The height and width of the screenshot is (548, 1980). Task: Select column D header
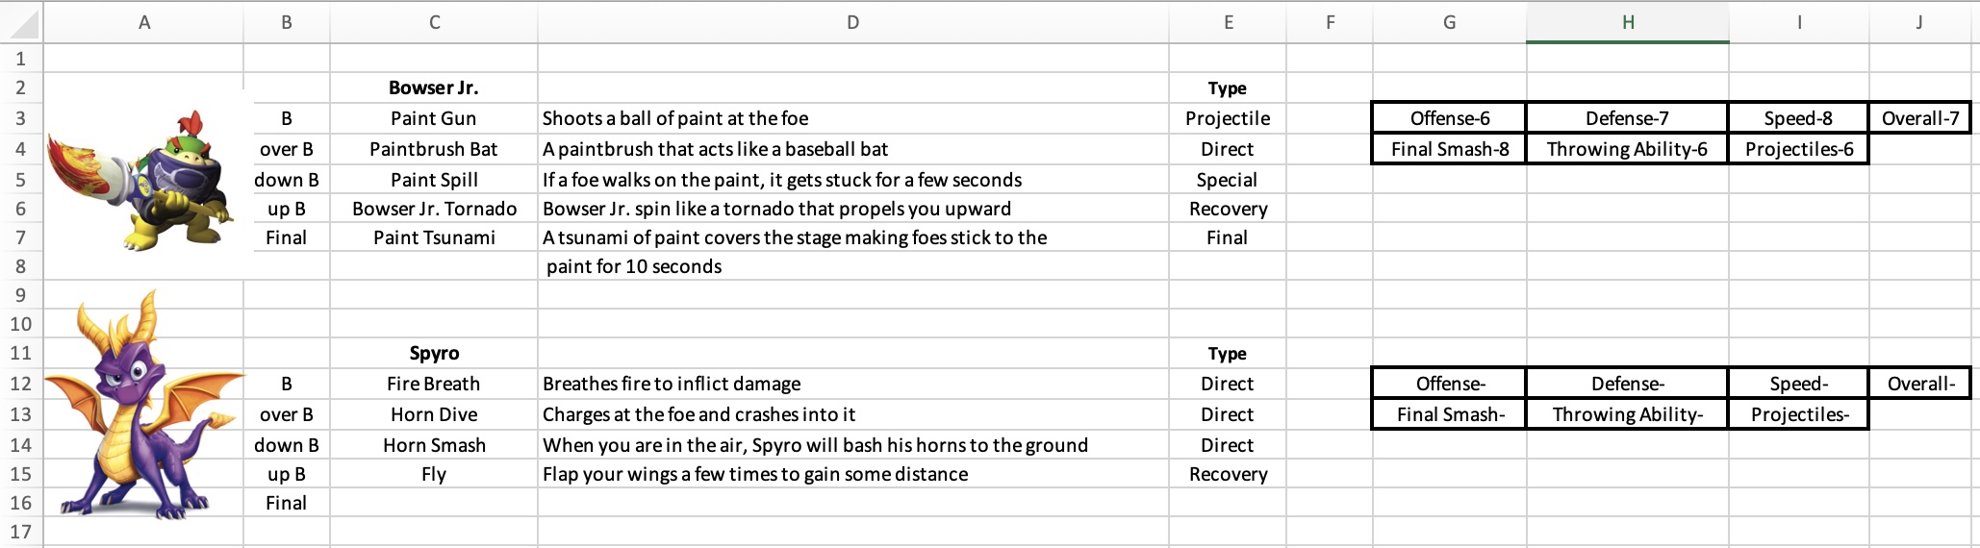click(x=852, y=22)
